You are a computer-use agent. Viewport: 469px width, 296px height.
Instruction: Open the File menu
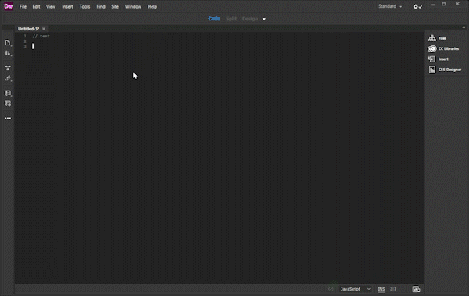tap(23, 6)
